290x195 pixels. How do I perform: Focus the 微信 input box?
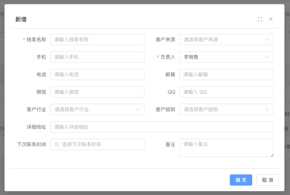pyautogui.click(x=97, y=92)
